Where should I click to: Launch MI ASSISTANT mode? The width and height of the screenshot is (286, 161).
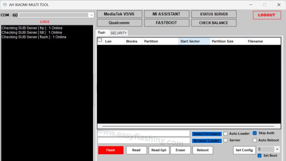pos(166,14)
